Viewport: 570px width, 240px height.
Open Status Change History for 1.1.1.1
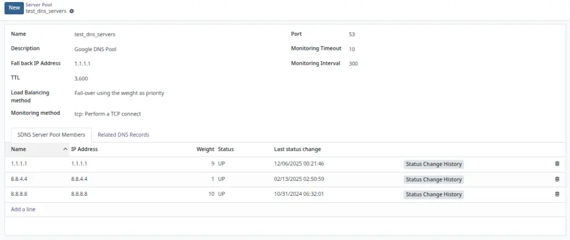434,164
